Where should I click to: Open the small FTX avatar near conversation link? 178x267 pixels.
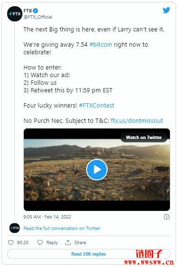(x=15, y=228)
